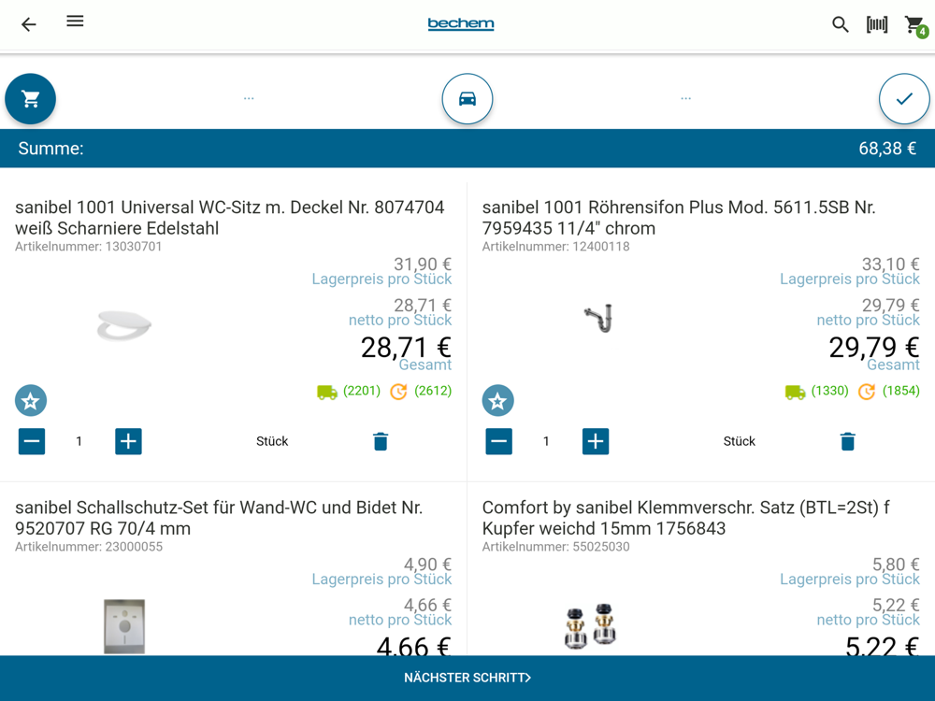Delete Röhrensifon item from cart
The width and height of the screenshot is (935, 701).
[847, 442]
